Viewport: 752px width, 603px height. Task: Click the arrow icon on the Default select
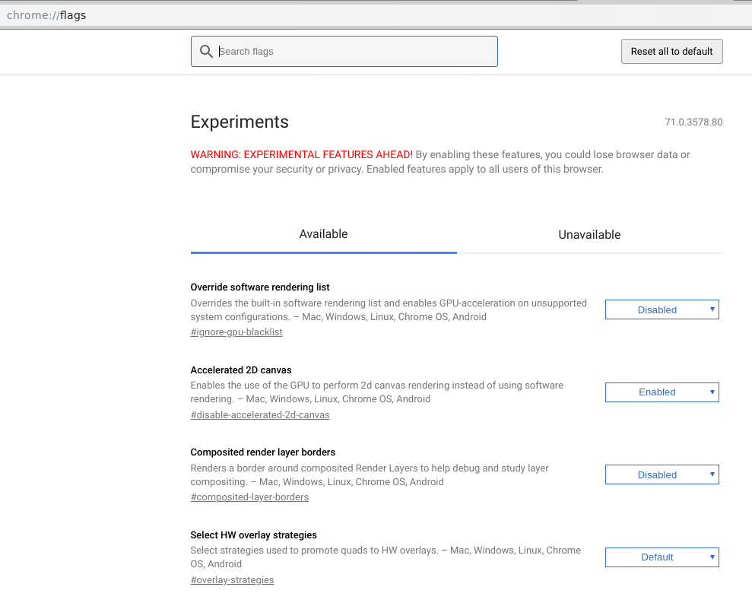(x=712, y=557)
